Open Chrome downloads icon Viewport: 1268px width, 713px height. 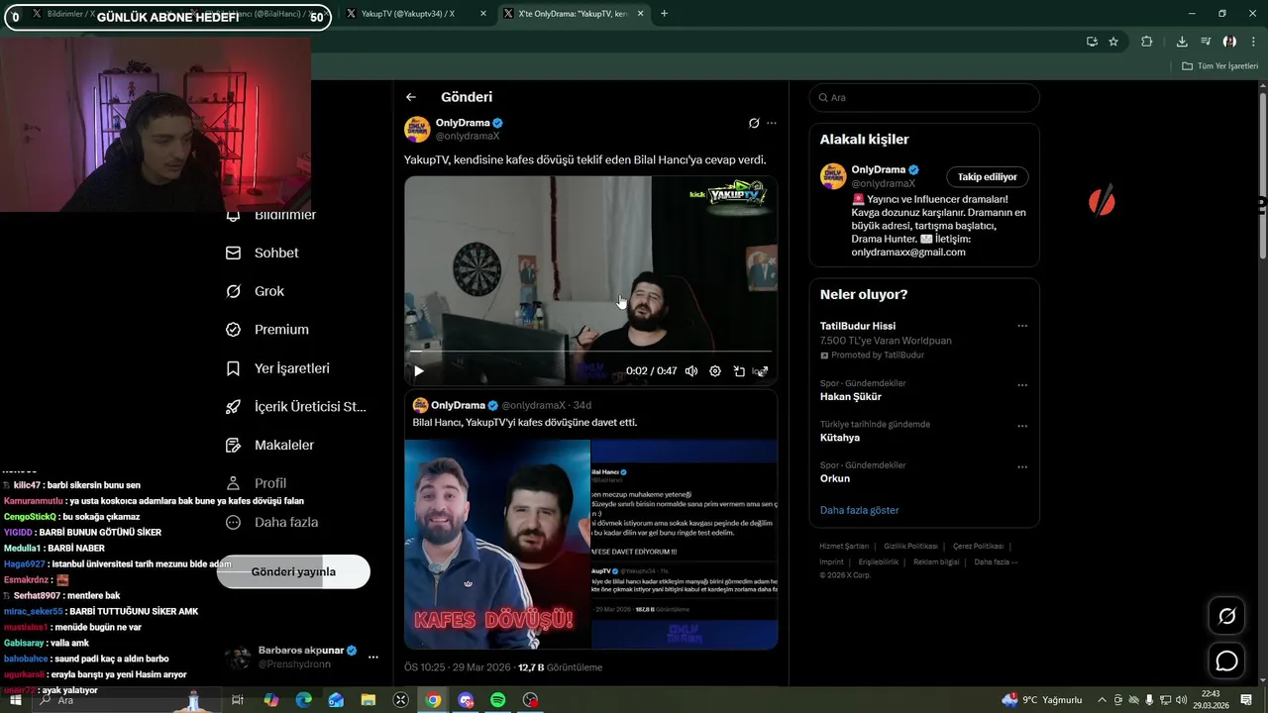click(x=1182, y=42)
